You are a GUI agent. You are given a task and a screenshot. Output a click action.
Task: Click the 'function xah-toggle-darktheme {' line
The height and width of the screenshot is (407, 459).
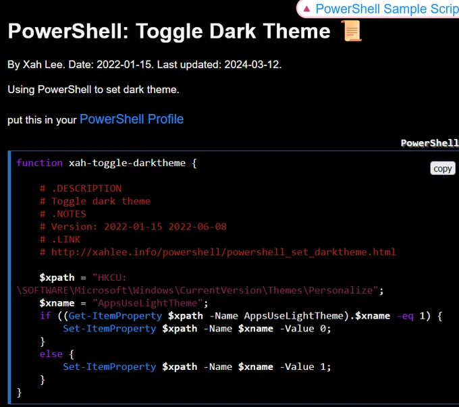107,163
